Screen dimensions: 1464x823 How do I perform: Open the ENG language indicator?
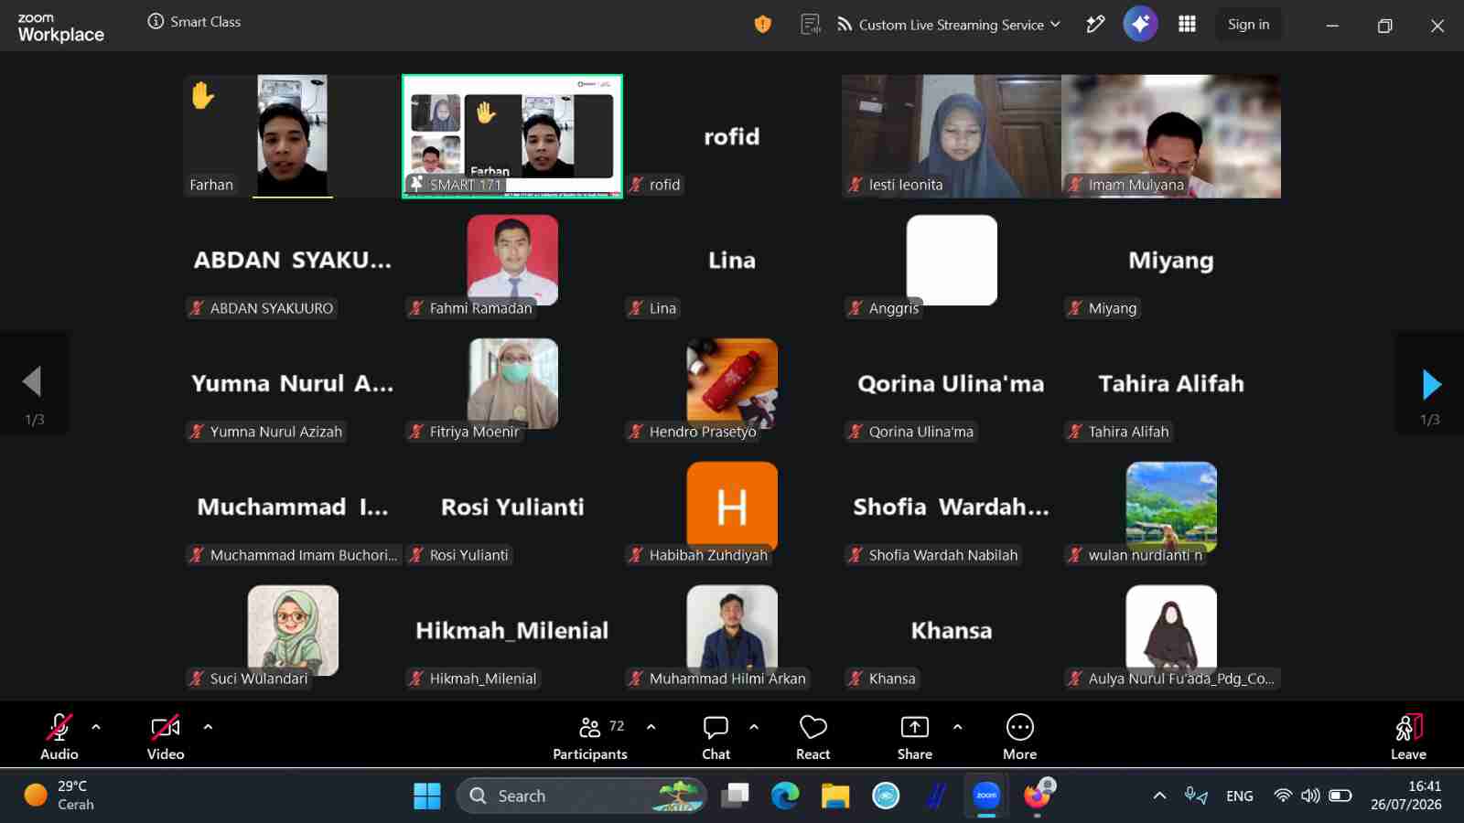tap(1239, 796)
